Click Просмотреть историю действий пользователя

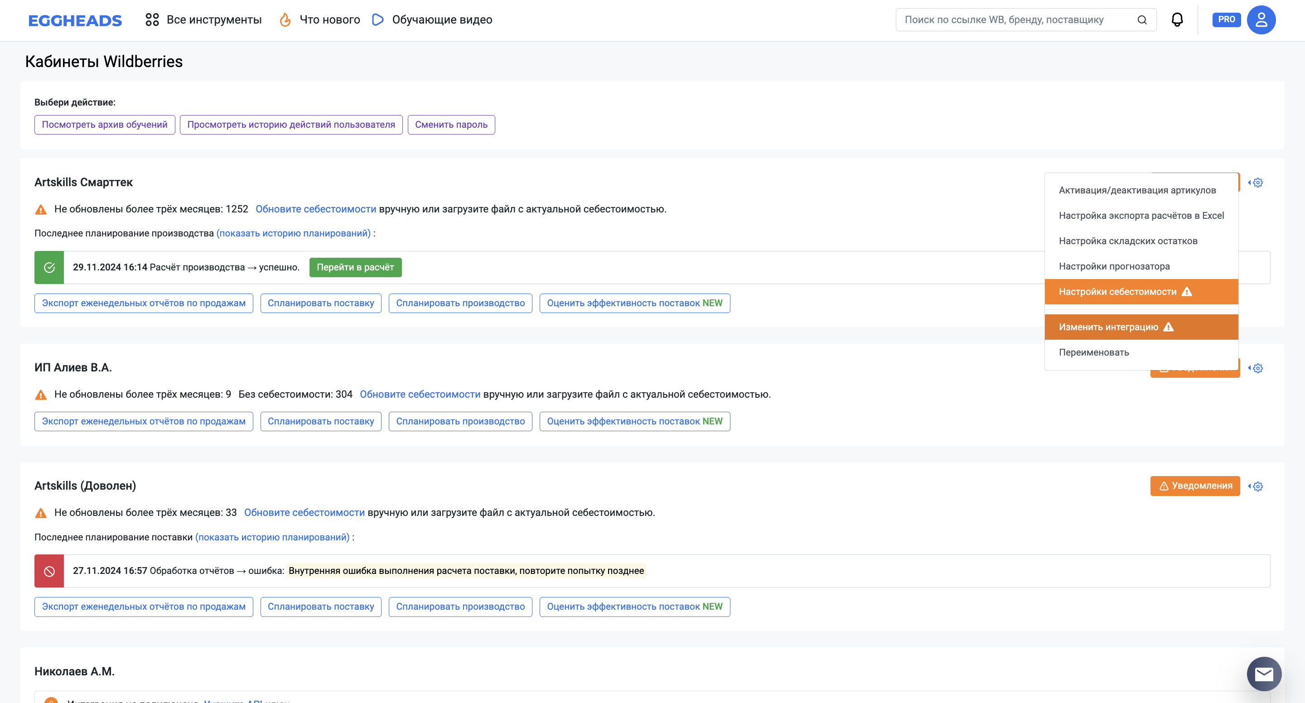click(x=291, y=125)
